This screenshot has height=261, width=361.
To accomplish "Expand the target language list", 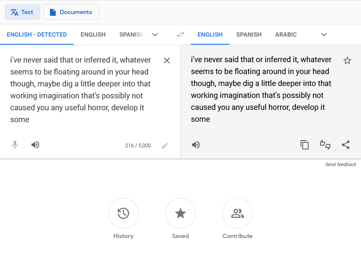I will click(x=324, y=34).
